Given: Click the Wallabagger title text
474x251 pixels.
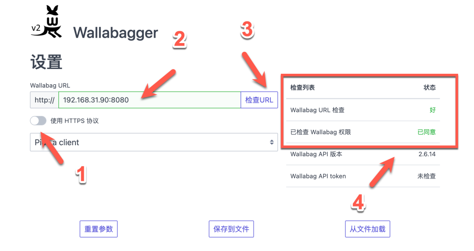Looking at the screenshot, I should [x=115, y=32].
